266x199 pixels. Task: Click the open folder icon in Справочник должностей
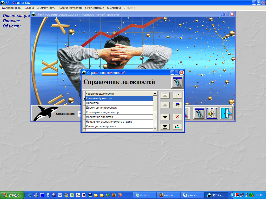[177, 126]
